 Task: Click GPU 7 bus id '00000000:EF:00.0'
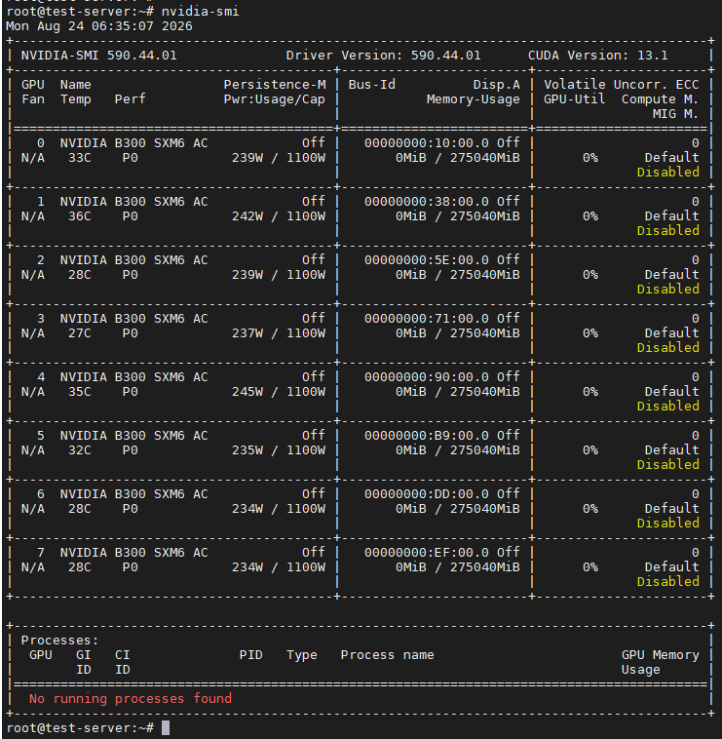pyautogui.click(x=426, y=552)
